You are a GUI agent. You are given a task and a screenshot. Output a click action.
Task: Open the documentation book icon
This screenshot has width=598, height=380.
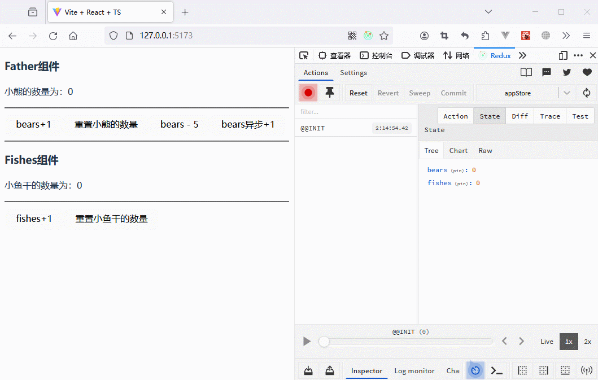(x=526, y=72)
